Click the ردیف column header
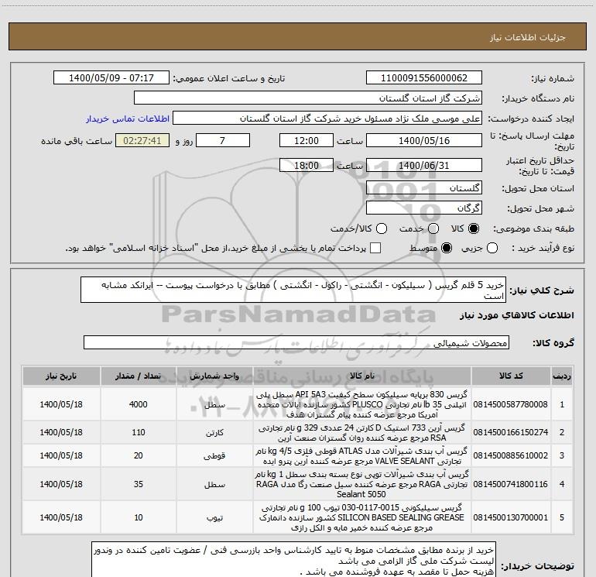This screenshot has height=577, width=596. (562, 376)
